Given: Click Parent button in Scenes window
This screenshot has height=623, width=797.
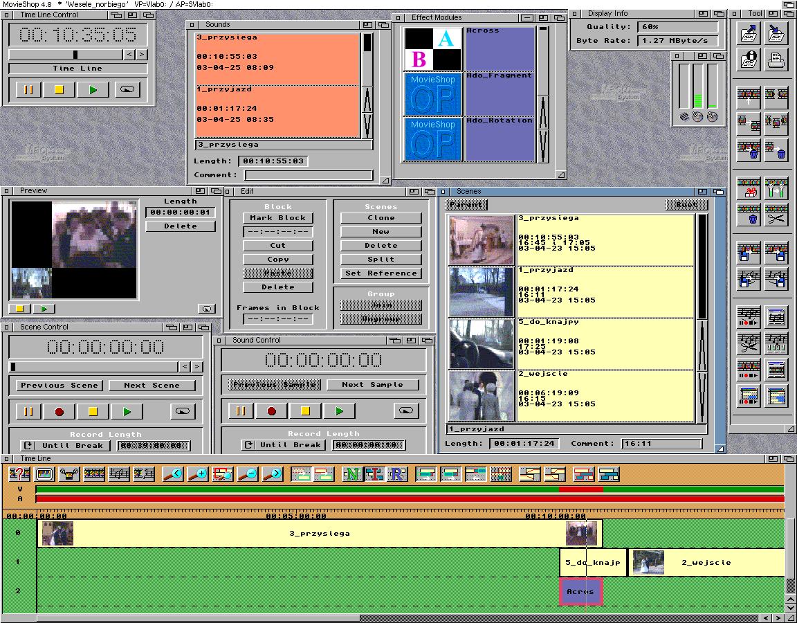Looking at the screenshot, I should (466, 205).
